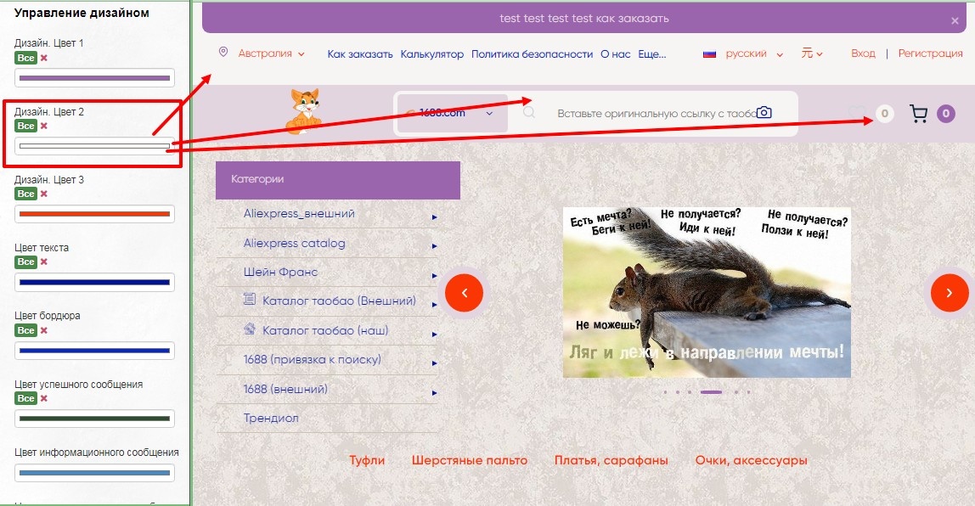Select 1688 (внешний) category text
Image resolution: width=975 pixels, height=506 pixels.
[285, 389]
